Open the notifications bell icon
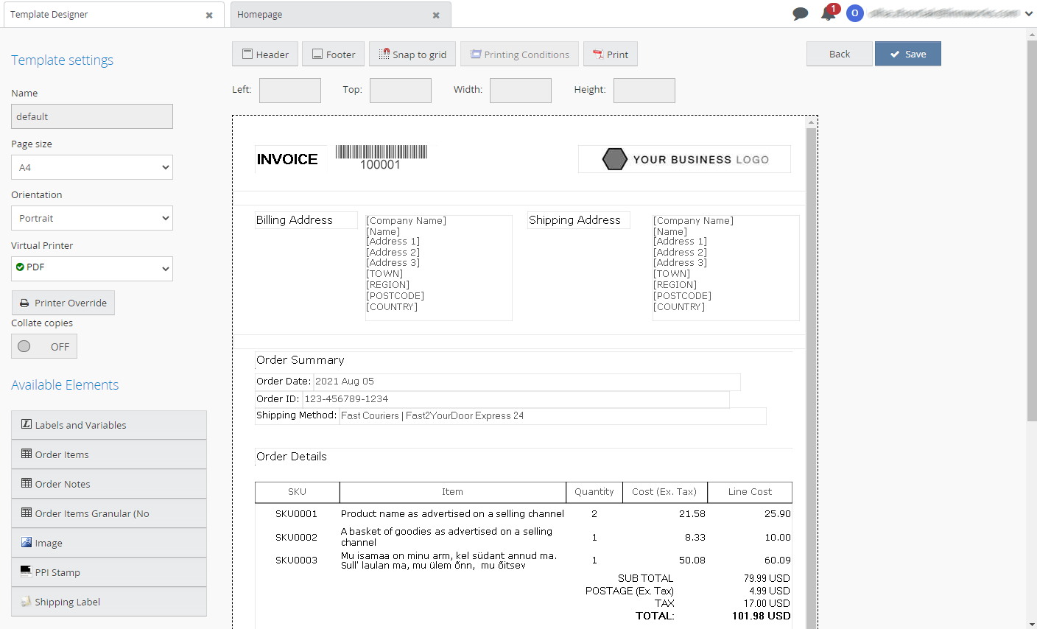This screenshot has height=629, width=1037. pyautogui.click(x=829, y=13)
